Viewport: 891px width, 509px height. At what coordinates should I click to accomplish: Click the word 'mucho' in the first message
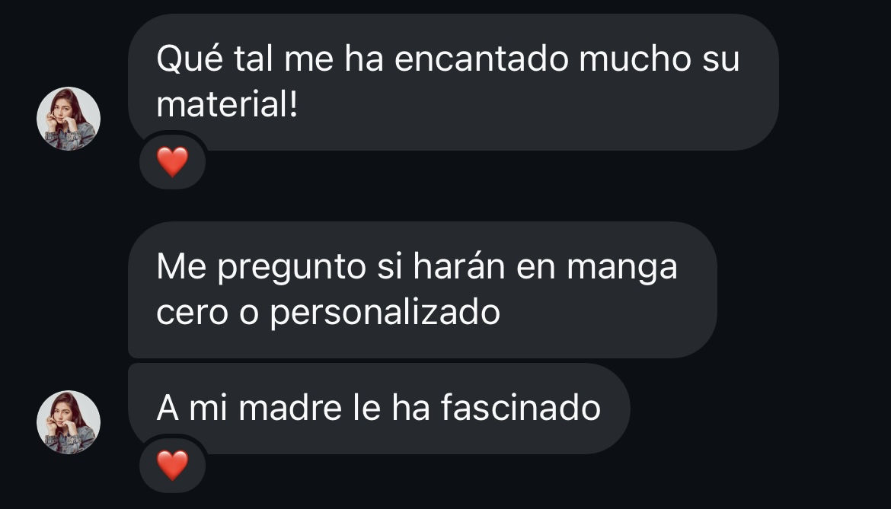click(x=634, y=59)
